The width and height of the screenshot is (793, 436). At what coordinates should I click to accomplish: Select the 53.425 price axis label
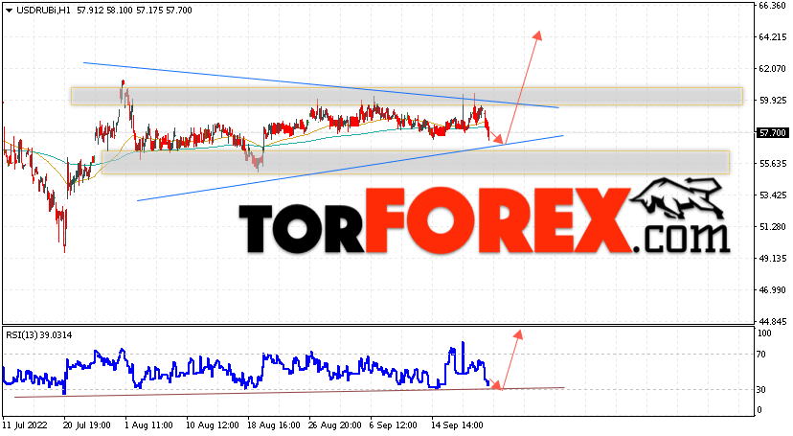coord(773,195)
